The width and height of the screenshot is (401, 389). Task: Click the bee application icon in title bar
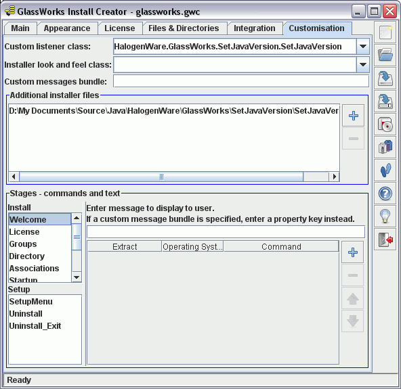click(10, 11)
